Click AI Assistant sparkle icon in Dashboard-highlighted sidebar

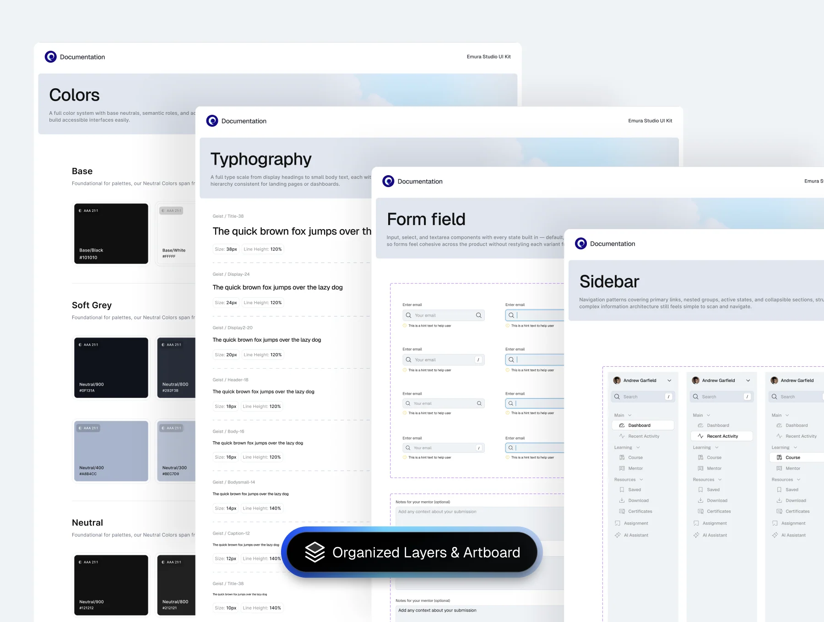point(618,535)
